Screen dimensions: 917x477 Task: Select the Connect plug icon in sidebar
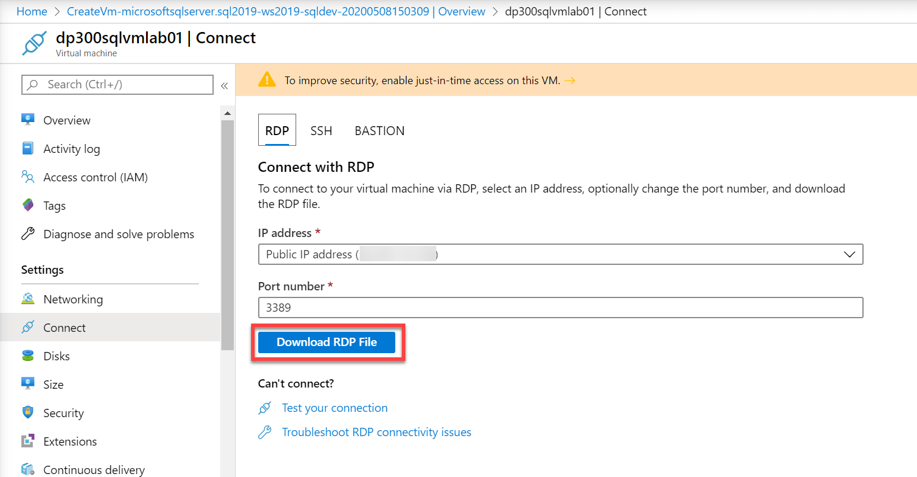point(27,327)
